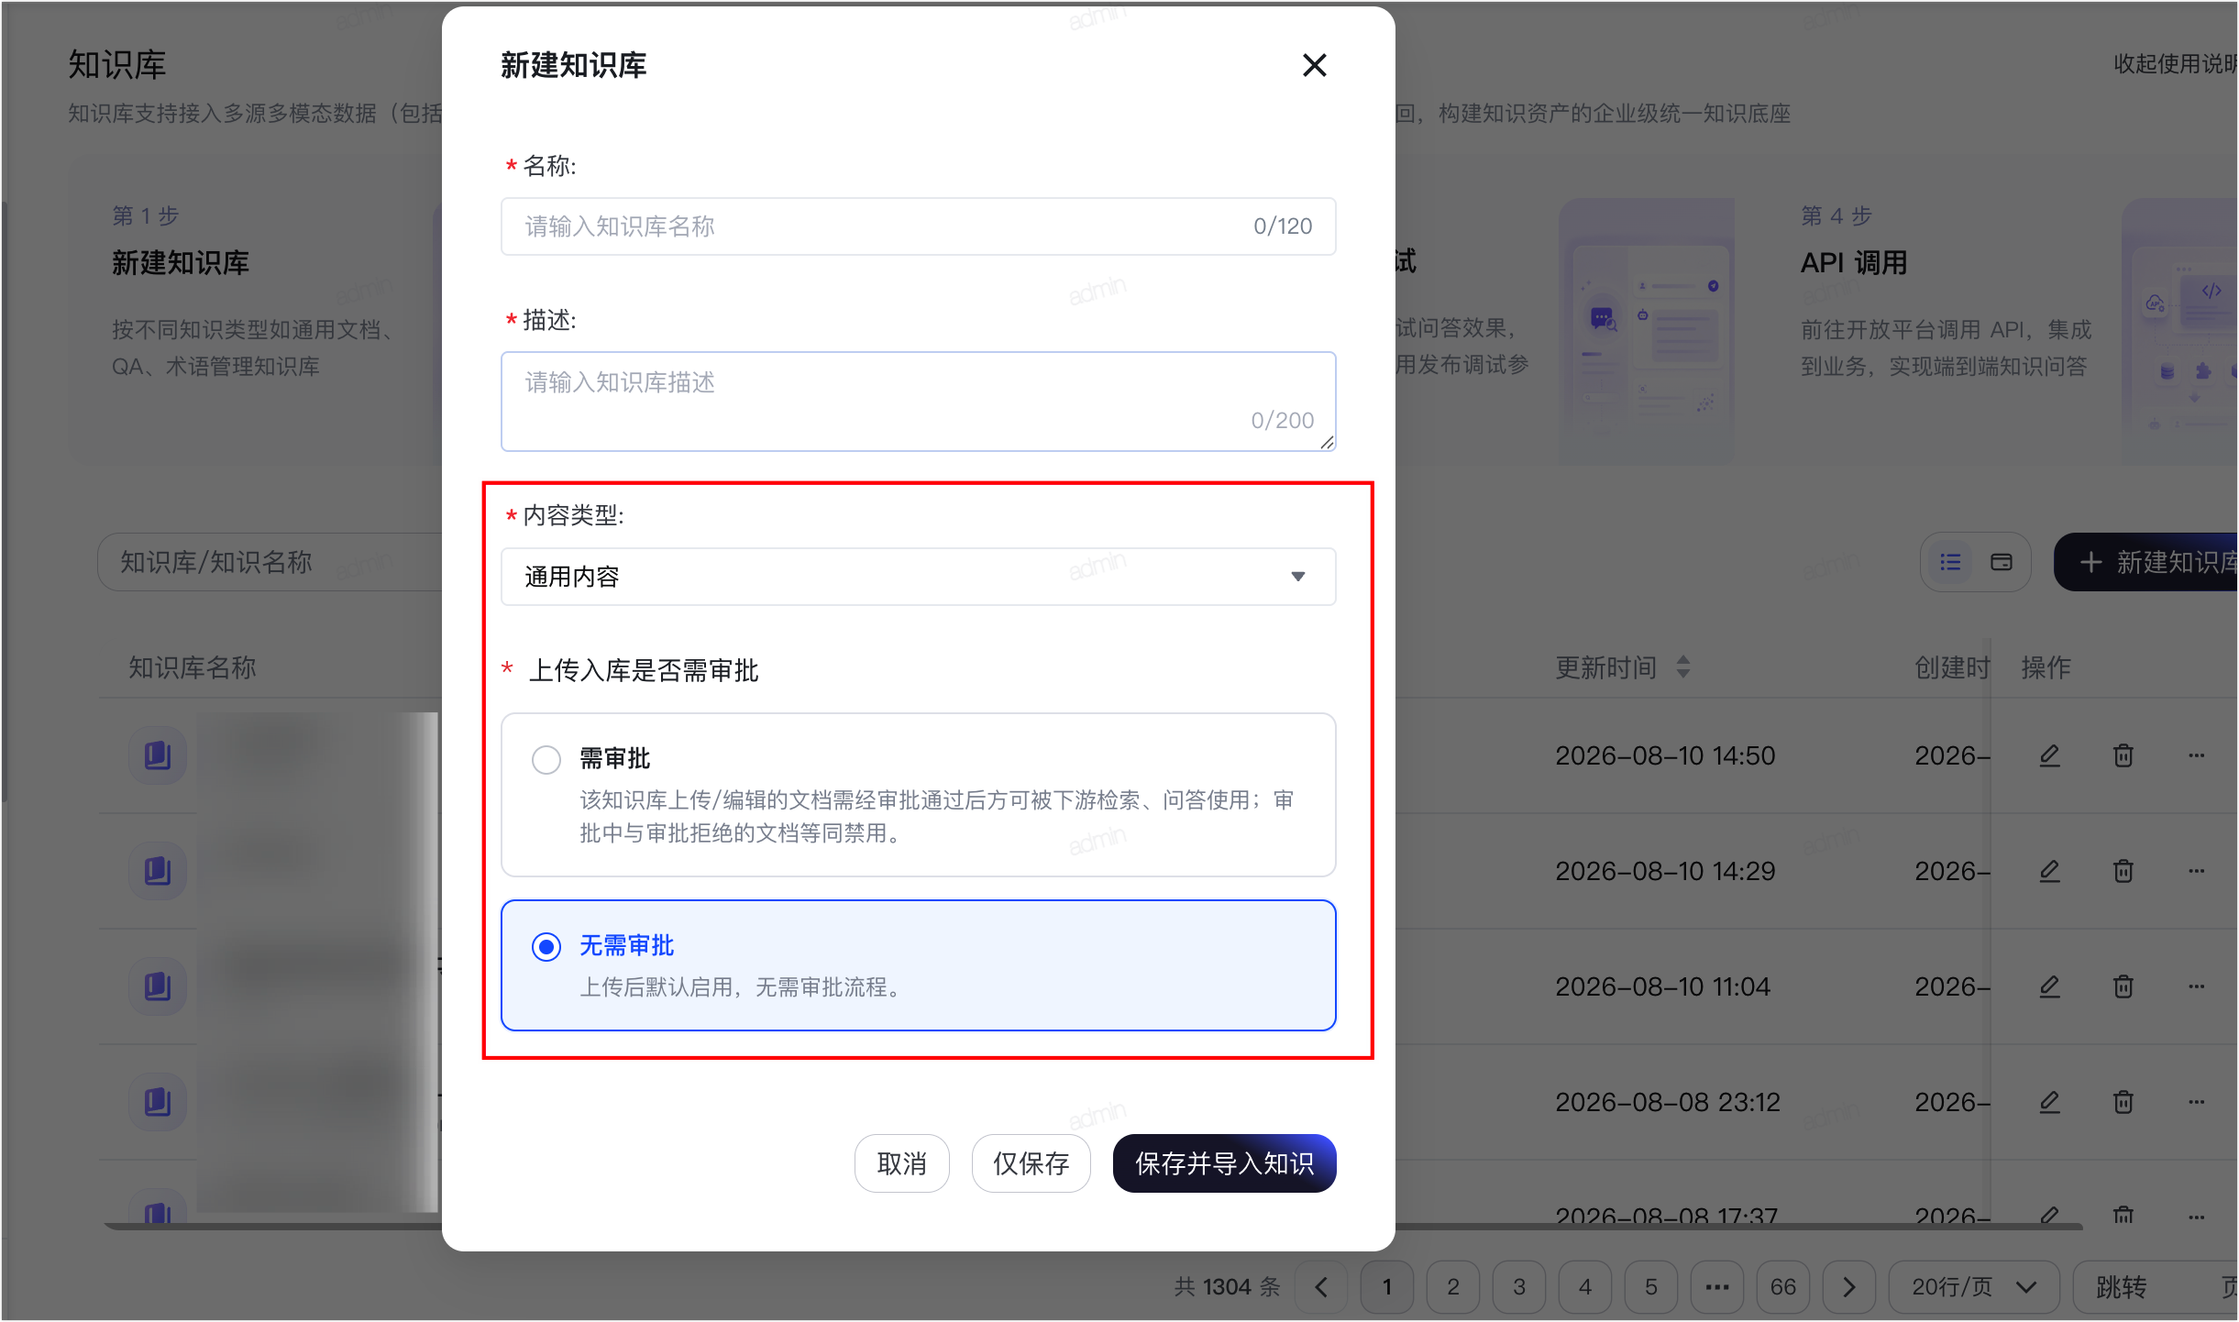2239x1322 pixels.
Task: Go to next page arrow
Action: pos(1849,1287)
